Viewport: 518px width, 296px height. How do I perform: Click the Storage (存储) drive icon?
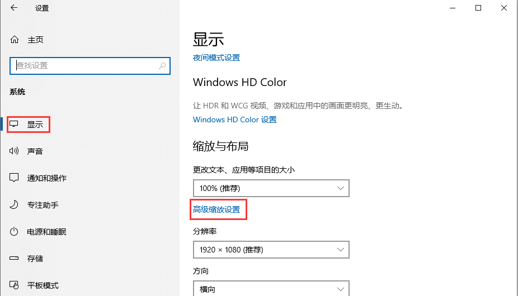click(15, 259)
